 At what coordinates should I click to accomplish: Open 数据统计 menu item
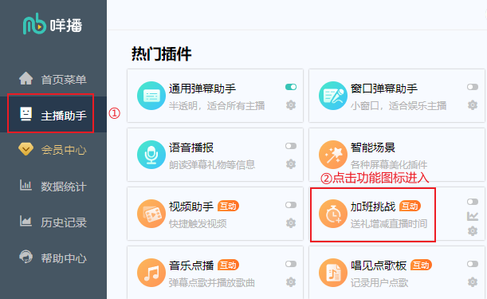(x=64, y=187)
